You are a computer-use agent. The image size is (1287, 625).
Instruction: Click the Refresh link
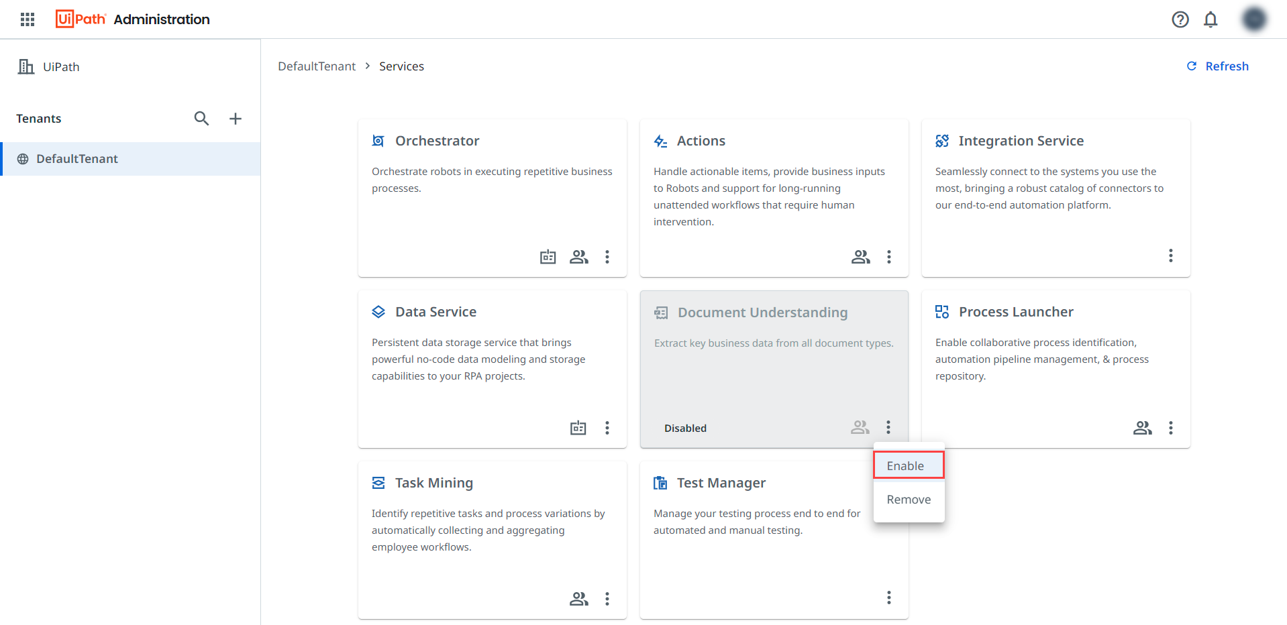coord(1226,66)
